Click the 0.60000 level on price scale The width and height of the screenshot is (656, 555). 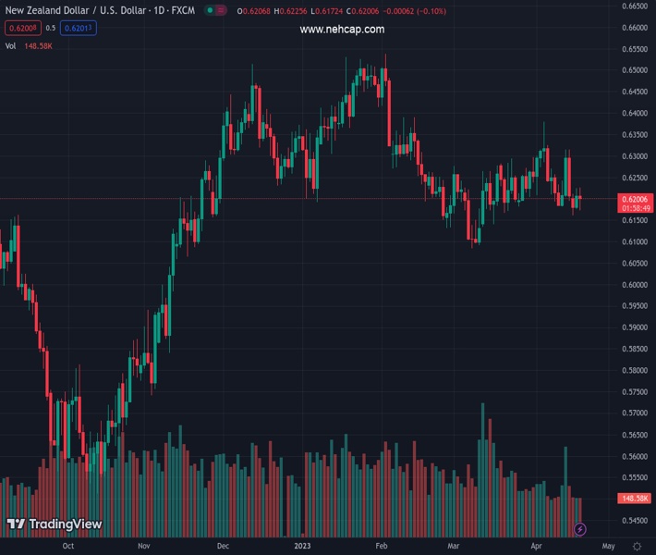point(634,285)
